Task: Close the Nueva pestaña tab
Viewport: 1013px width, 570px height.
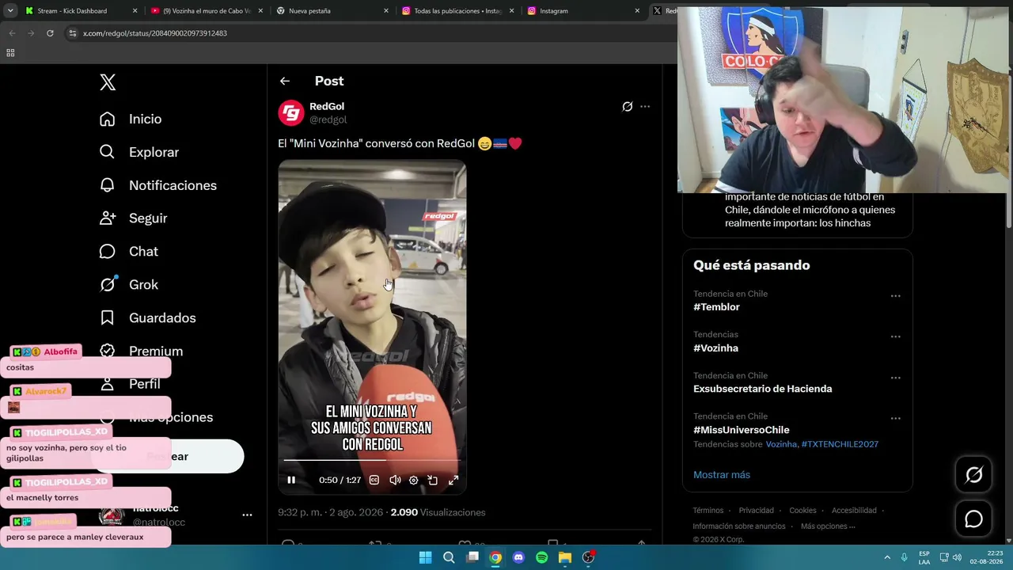Action: [x=386, y=11]
